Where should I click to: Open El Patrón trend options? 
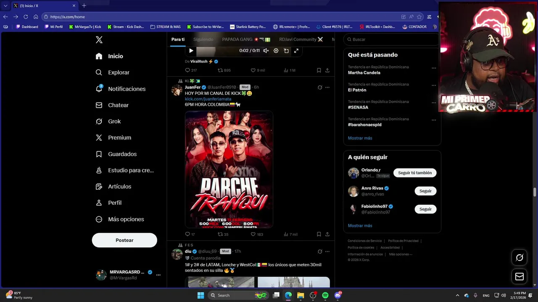tap(434, 85)
